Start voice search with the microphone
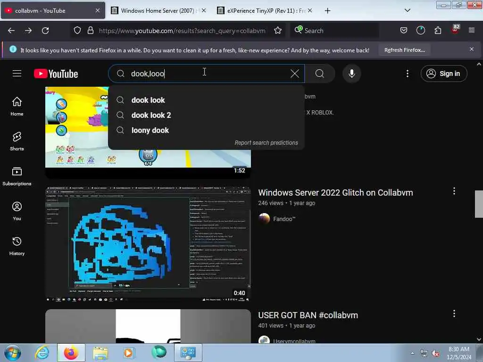The width and height of the screenshot is (483, 362). (x=352, y=74)
